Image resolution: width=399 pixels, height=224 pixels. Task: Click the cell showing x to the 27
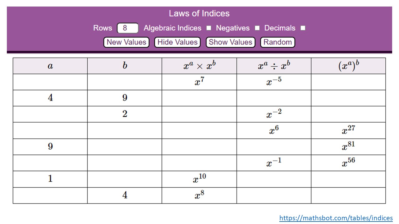[x=348, y=130]
